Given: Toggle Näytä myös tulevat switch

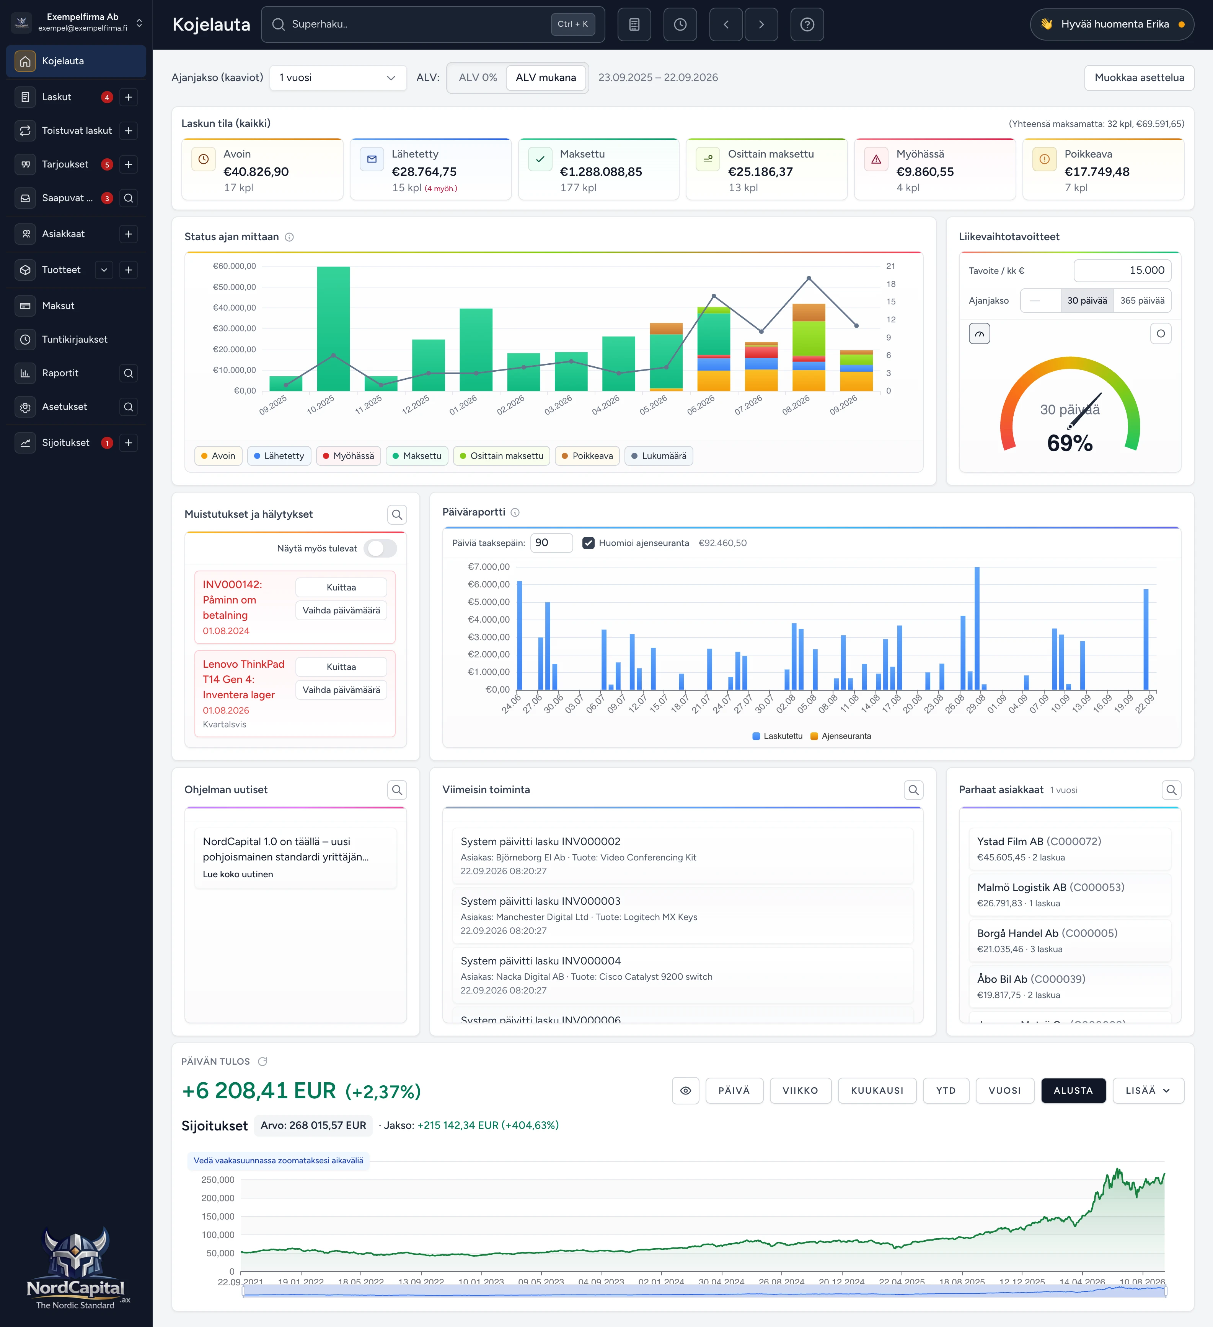Looking at the screenshot, I should tap(381, 548).
